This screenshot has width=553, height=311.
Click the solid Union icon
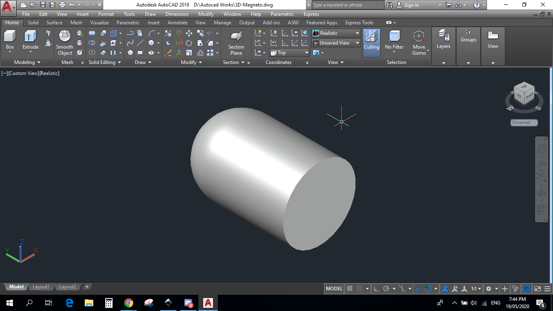tap(92, 33)
